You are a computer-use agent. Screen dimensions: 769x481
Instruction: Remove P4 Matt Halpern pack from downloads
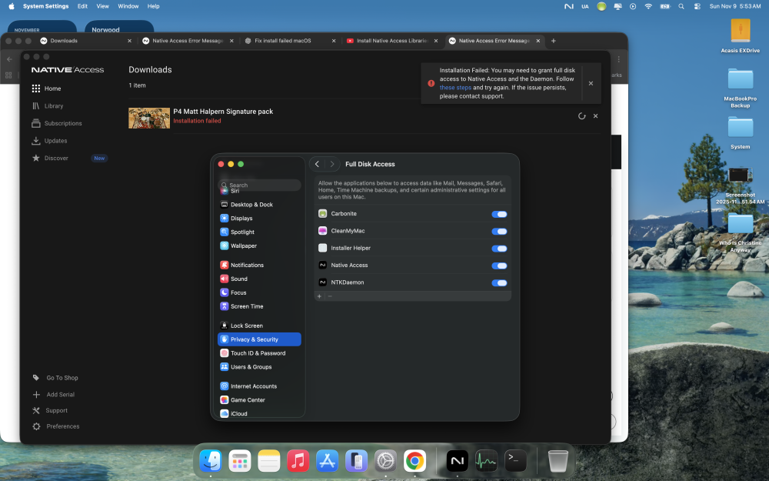(x=595, y=116)
